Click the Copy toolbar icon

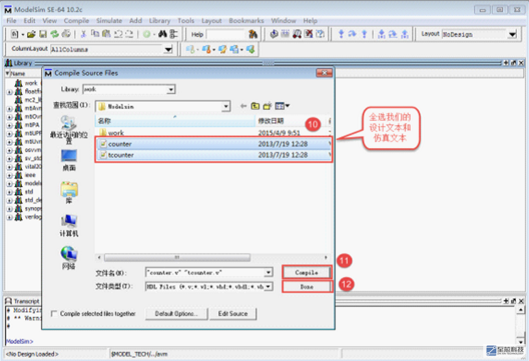pos(95,34)
